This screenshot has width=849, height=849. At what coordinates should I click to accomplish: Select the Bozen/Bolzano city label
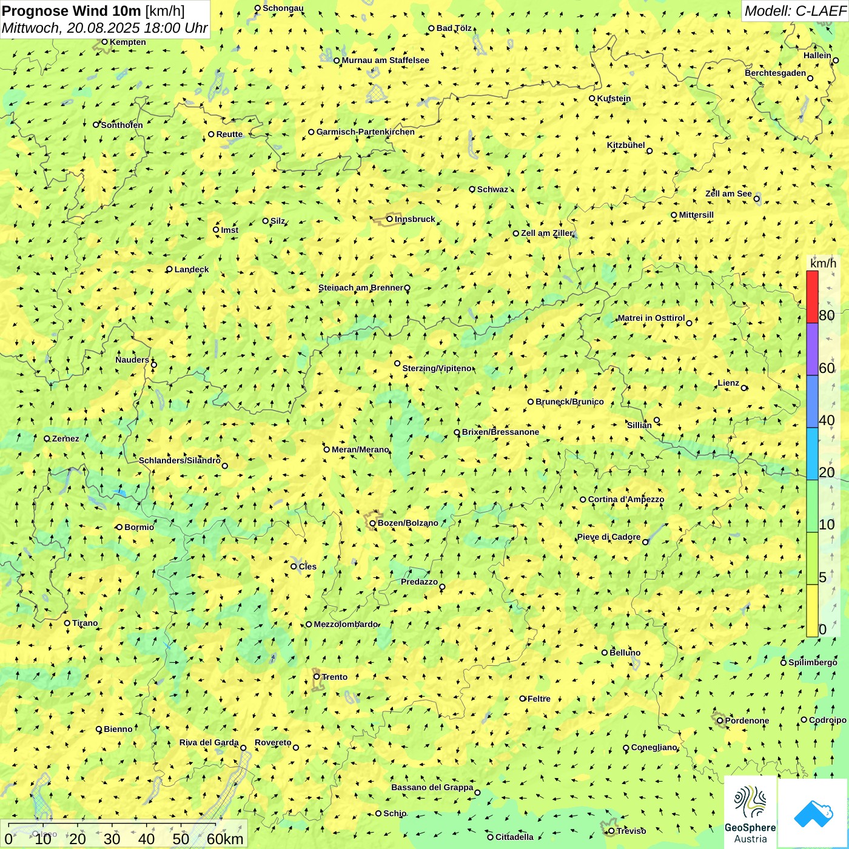pyautogui.click(x=408, y=523)
